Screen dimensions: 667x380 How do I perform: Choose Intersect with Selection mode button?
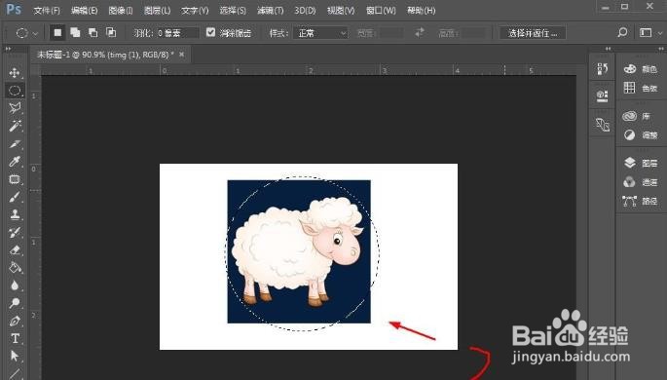click(111, 32)
